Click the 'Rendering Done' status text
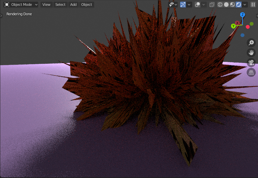Viewport: 258px width, 178px height. pyautogui.click(x=19, y=14)
